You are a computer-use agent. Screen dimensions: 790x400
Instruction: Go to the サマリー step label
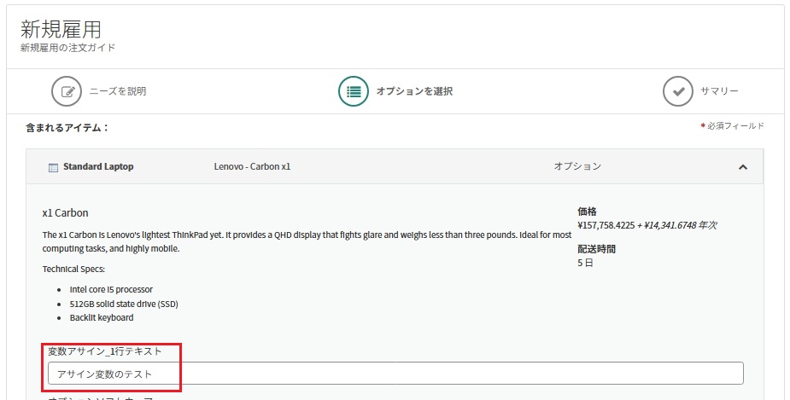click(x=719, y=91)
